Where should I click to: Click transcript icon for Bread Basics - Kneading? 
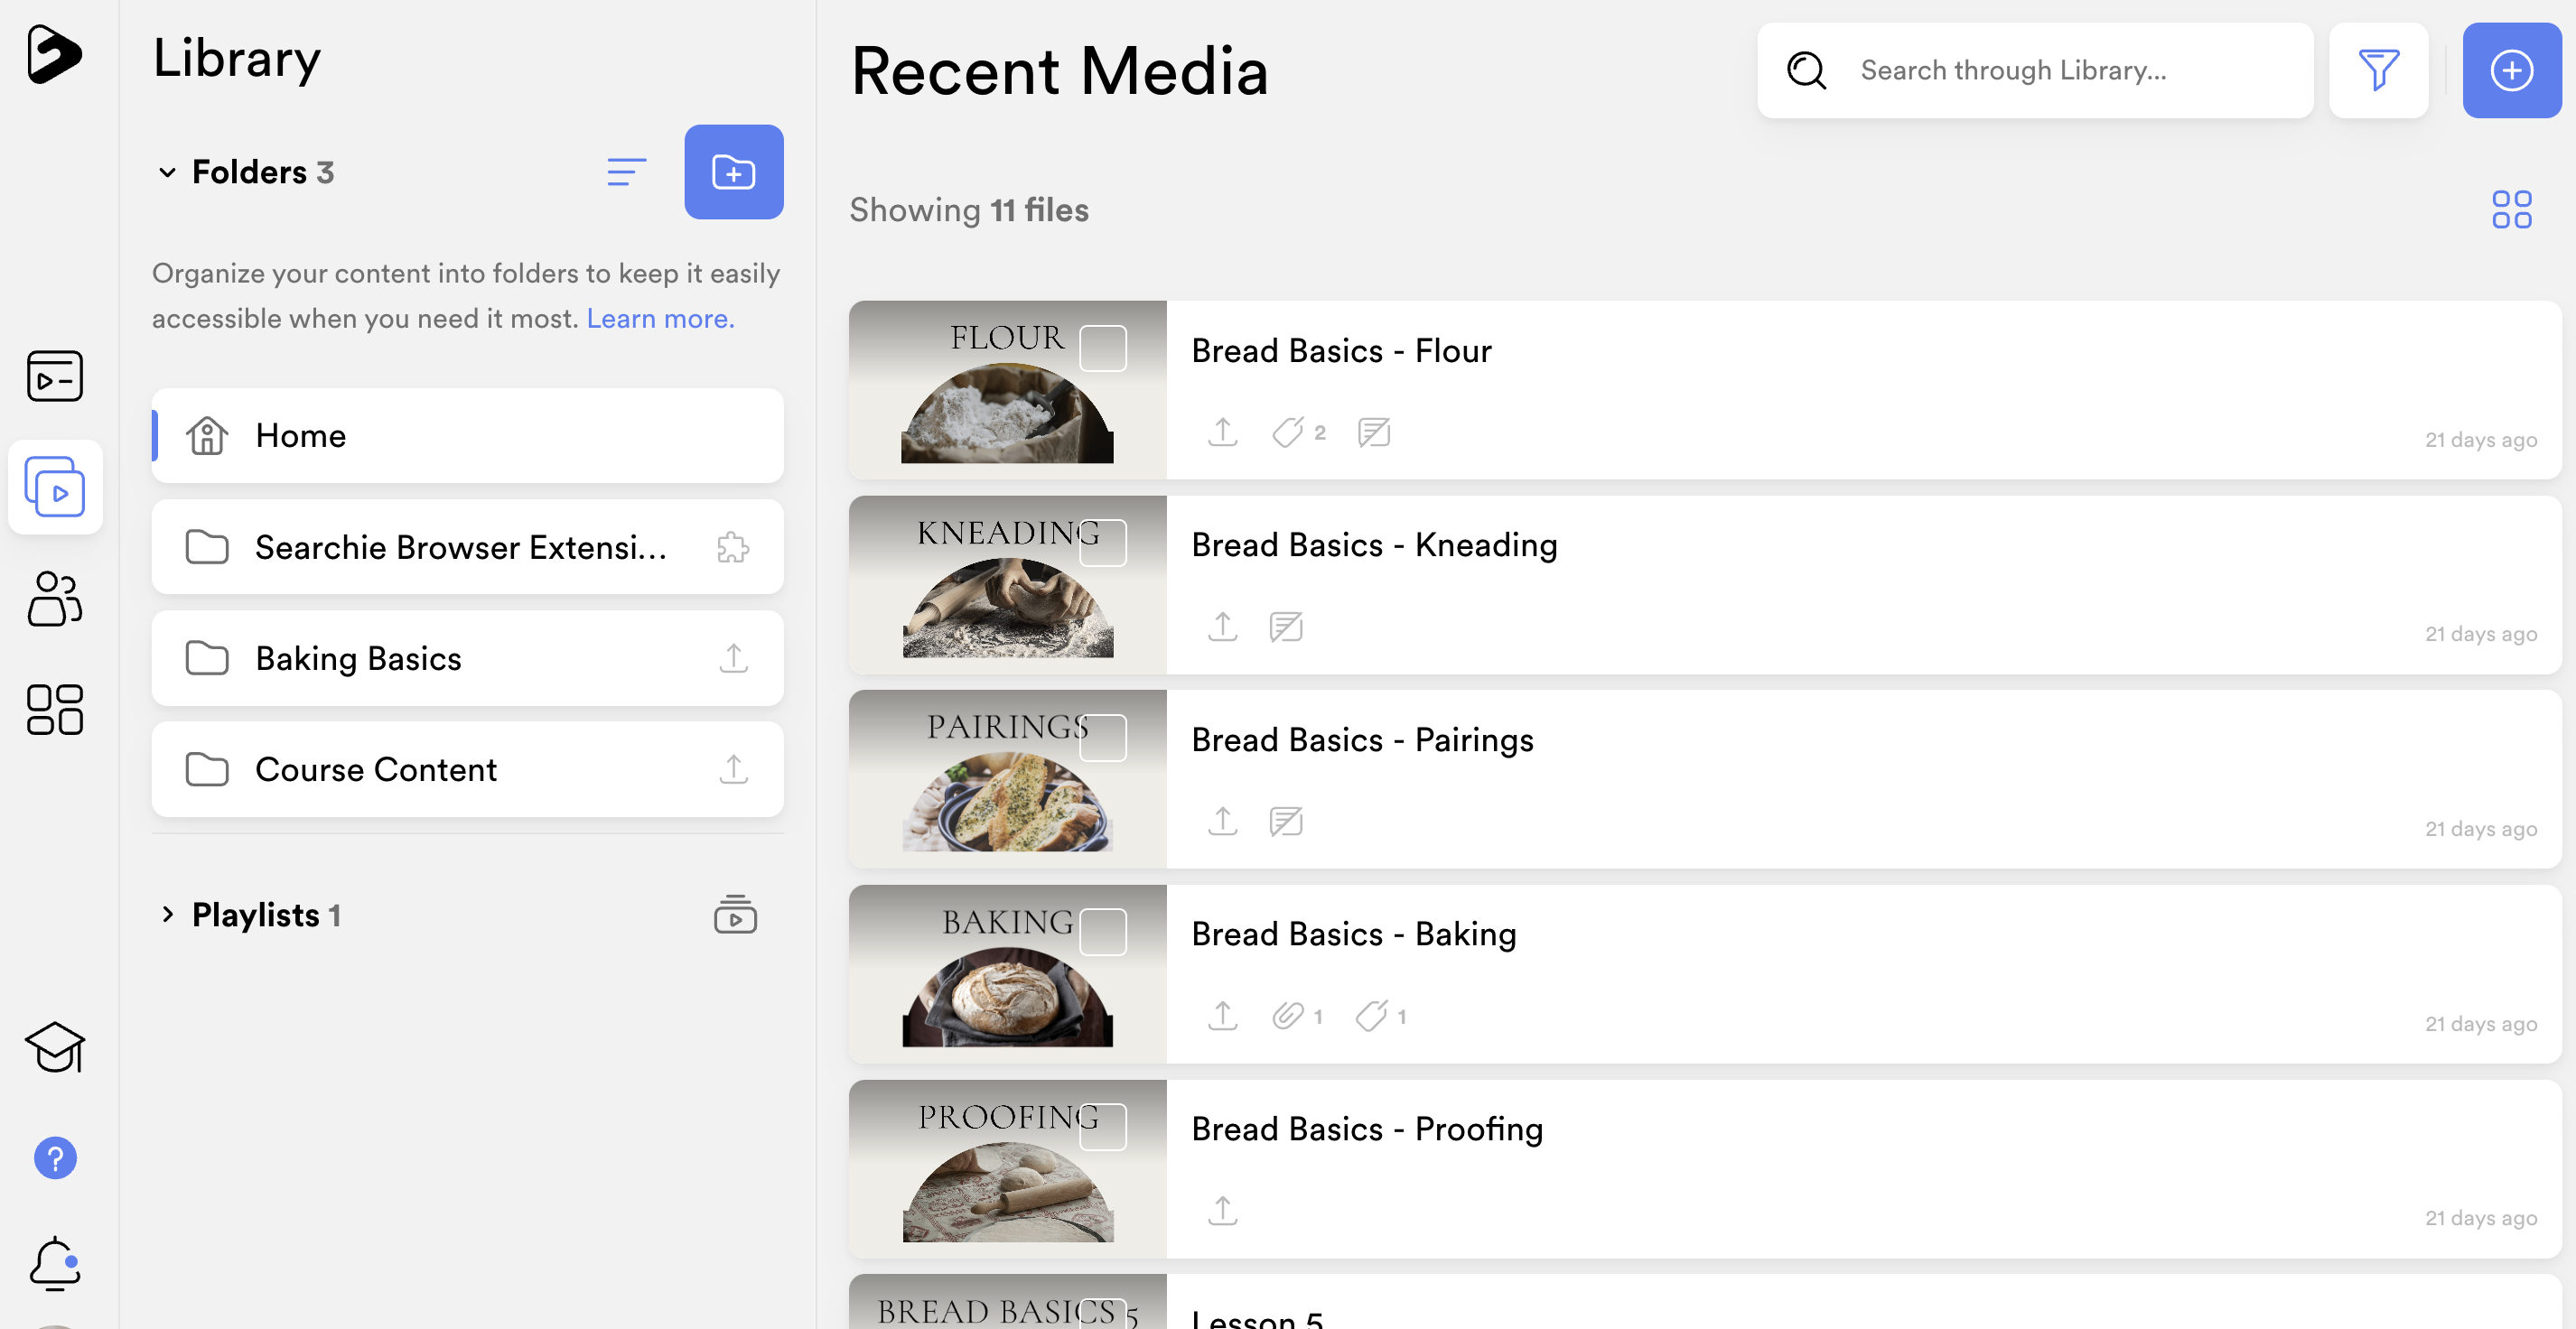pos(1286,627)
